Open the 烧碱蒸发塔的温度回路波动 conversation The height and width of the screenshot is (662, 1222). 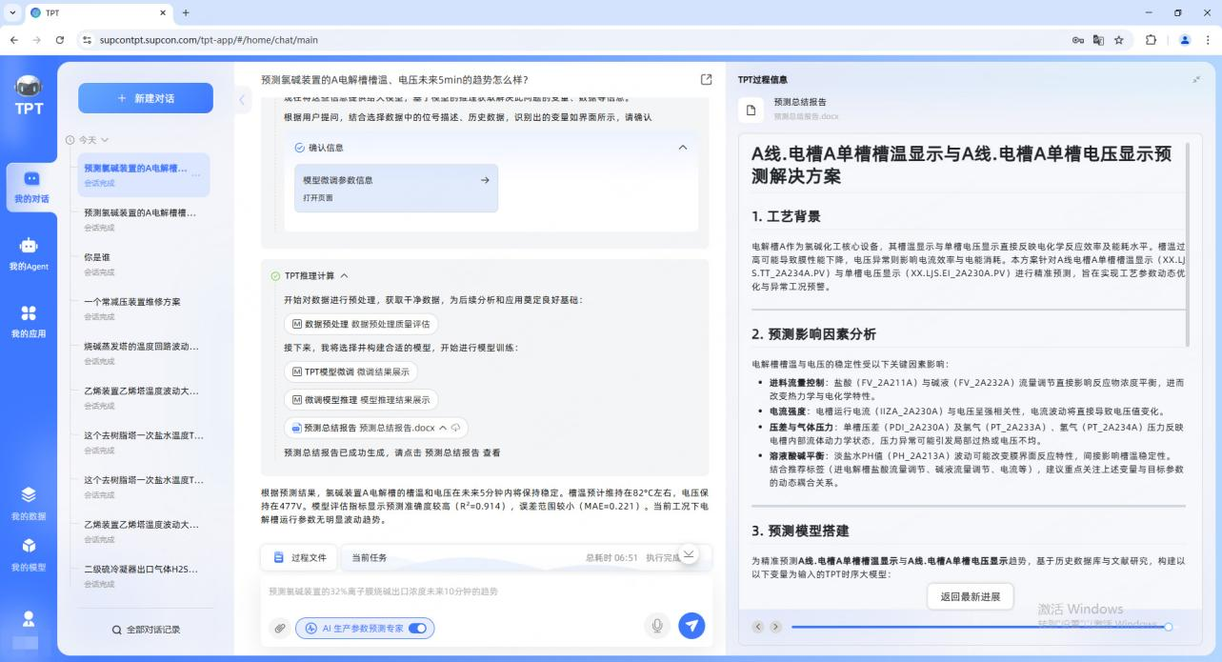[143, 353]
